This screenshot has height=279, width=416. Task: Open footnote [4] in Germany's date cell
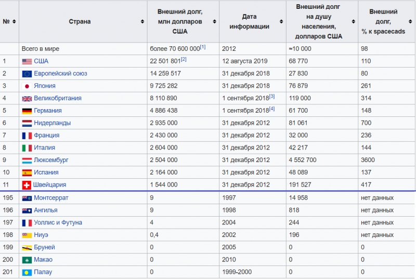tap(271, 109)
